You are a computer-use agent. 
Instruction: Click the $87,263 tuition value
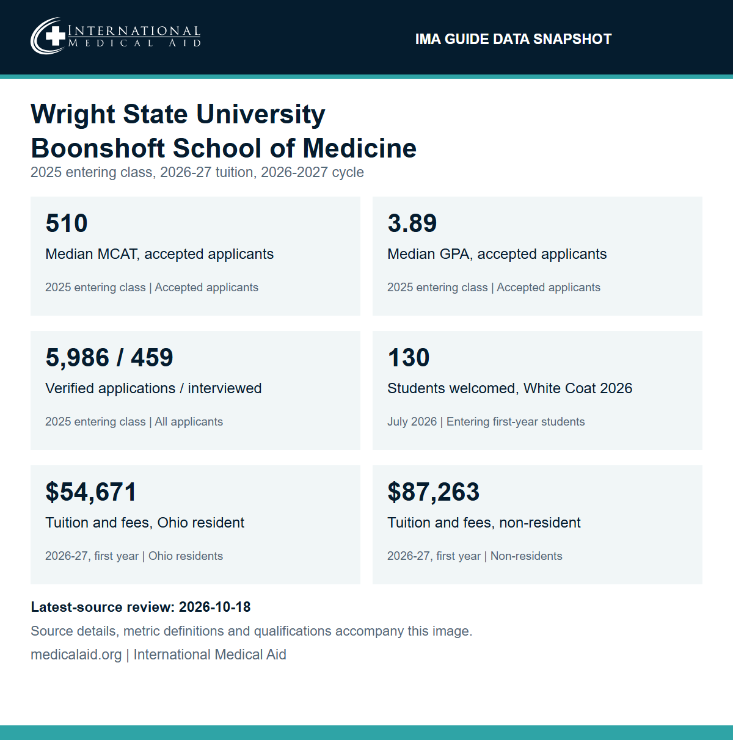click(x=434, y=492)
